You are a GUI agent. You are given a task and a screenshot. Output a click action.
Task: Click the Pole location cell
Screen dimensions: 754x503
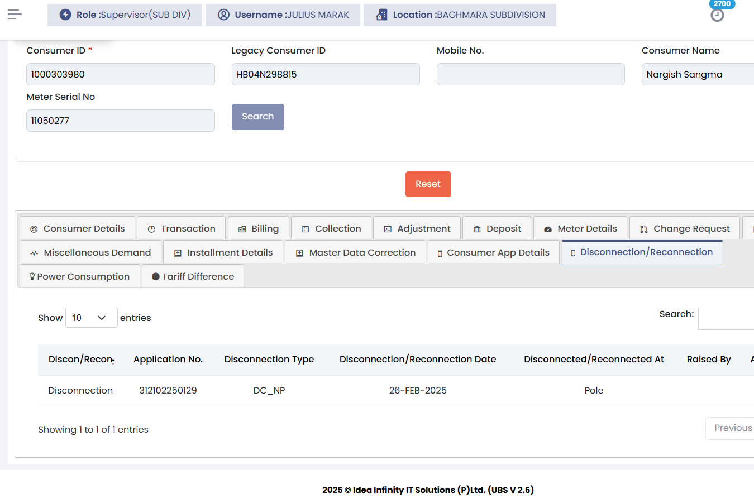(594, 391)
